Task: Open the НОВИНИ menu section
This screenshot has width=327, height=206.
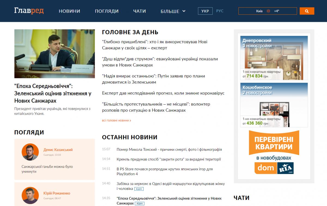Action: click(69, 11)
